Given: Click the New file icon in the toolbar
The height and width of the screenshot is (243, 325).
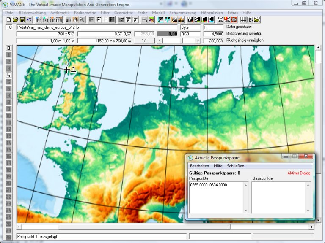Looking at the screenshot, I should click(x=9, y=20).
